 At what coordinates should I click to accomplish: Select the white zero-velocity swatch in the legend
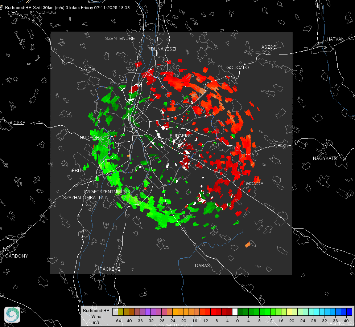tap(235, 312)
